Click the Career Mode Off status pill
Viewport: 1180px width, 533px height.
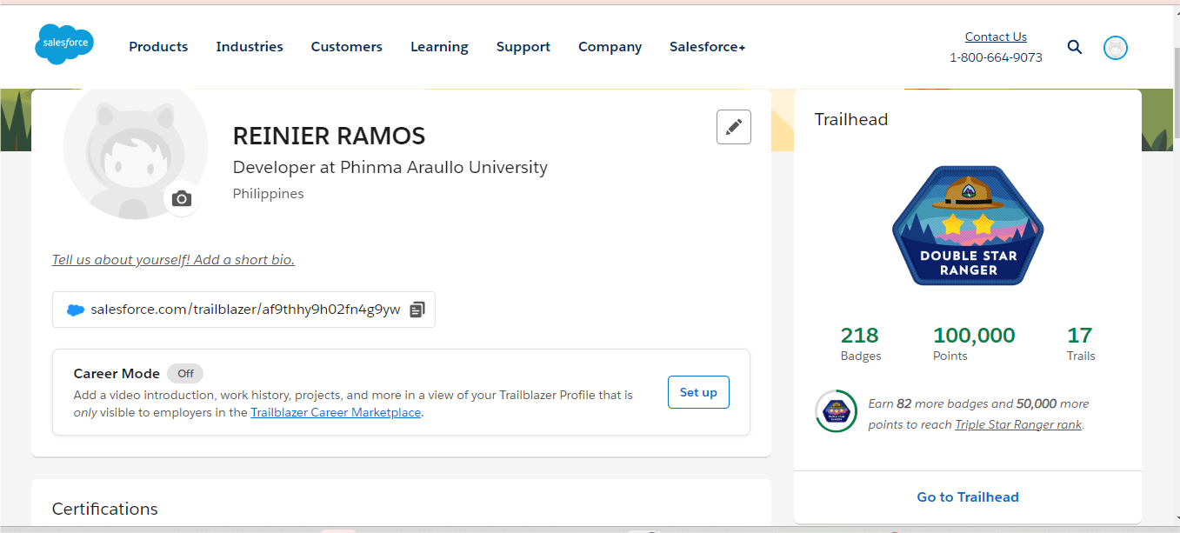click(x=185, y=374)
